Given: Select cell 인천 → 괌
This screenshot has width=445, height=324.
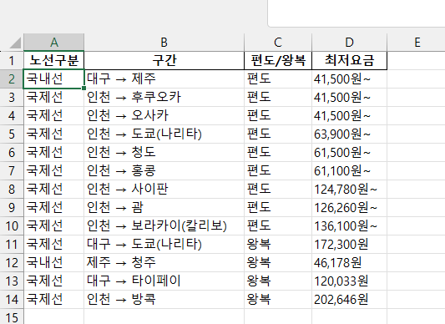Looking at the screenshot, I should tap(164, 208).
